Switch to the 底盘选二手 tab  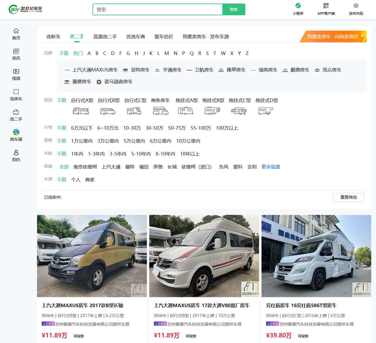pos(105,36)
